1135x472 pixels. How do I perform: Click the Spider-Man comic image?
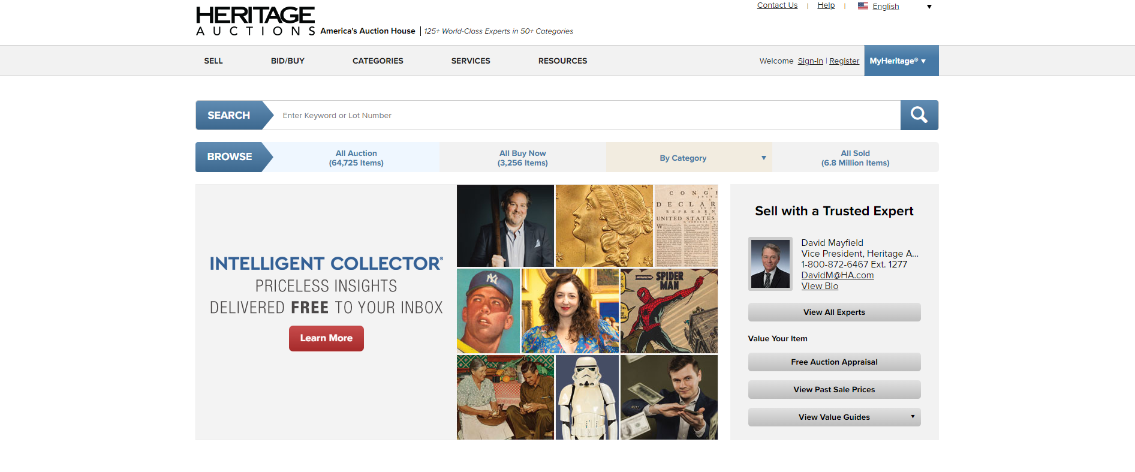coord(669,311)
